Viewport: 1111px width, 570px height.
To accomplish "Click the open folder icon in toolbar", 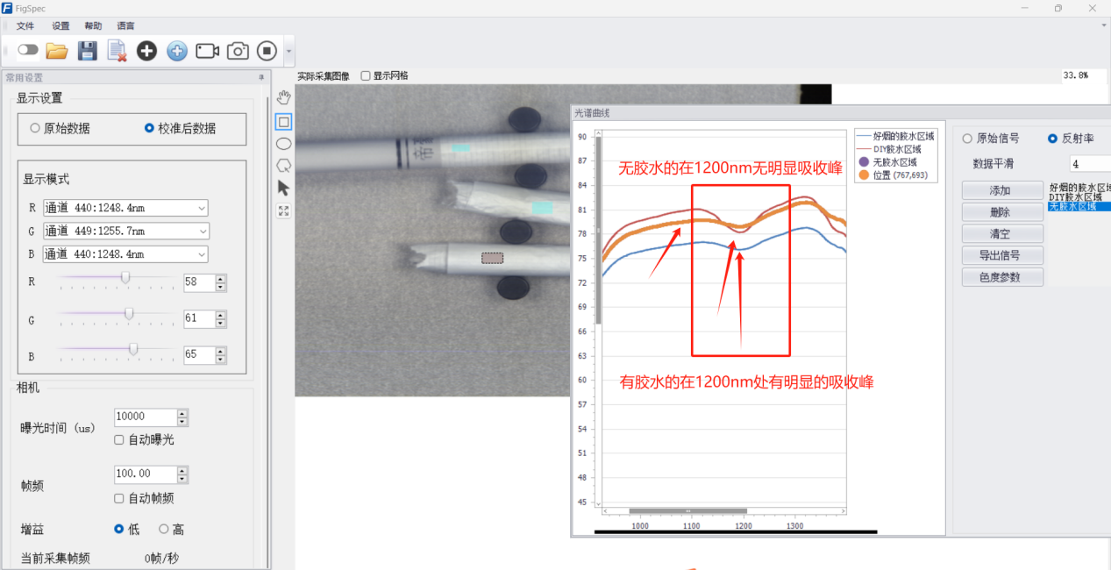I will coord(57,51).
